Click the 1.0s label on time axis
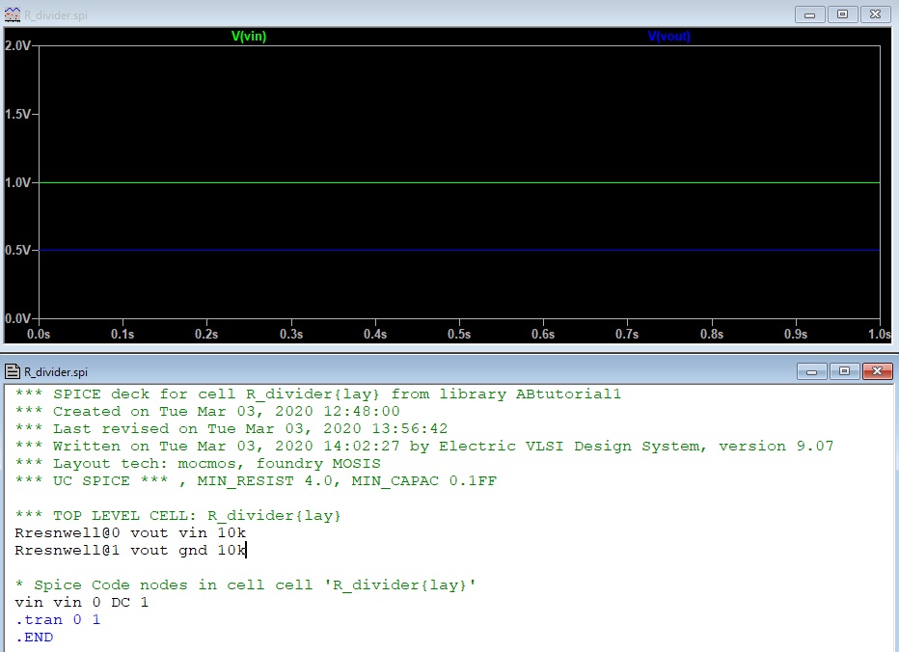The width and height of the screenshot is (899, 652). [x=879, y=334]
